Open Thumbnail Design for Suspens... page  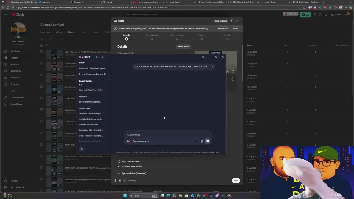tap(93, 68)
